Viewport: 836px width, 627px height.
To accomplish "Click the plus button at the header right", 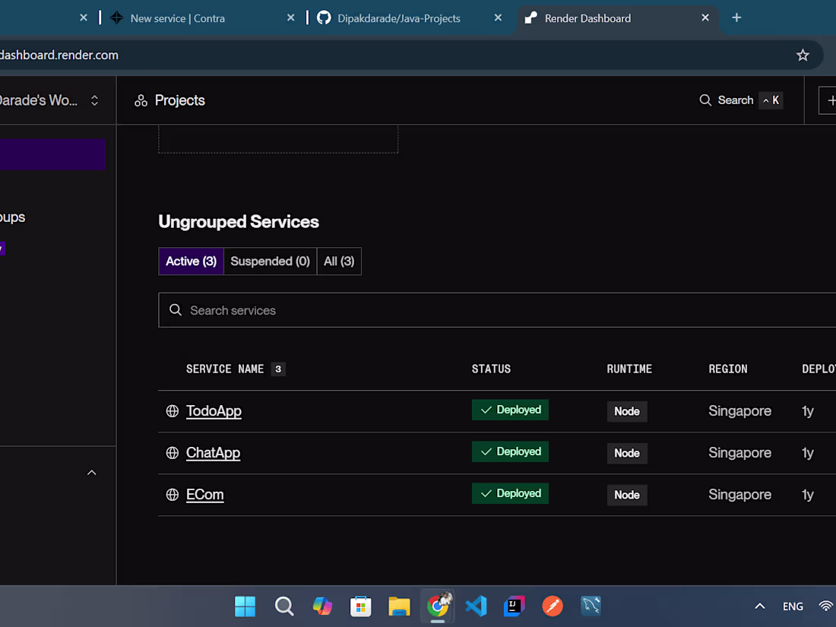I will click(x=829, y=100).
